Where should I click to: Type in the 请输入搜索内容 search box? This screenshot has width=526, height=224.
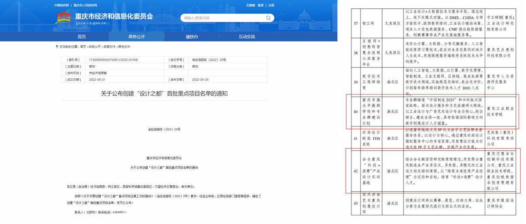[219, 18]
